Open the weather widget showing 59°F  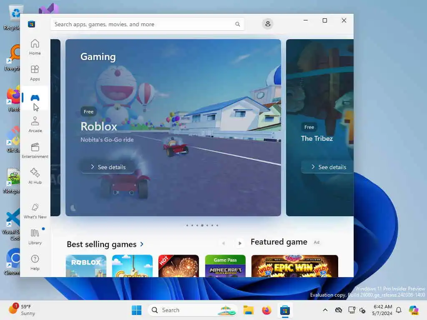(x=22, y=310)
